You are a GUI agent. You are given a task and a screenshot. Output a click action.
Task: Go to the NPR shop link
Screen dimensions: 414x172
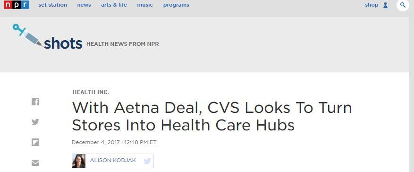(x=372, y=5)
